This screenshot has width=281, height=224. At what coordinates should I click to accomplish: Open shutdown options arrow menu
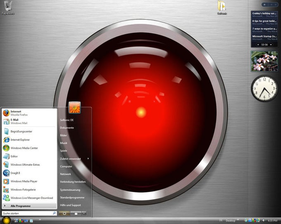(84, 213)
